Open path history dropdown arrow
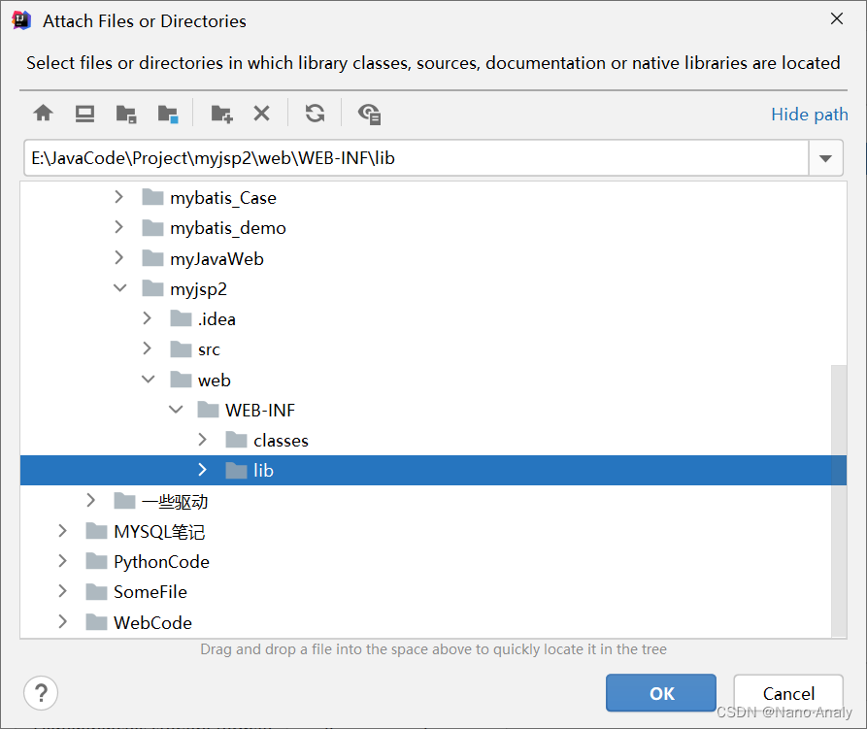867x729 pixels. [825, 158]
